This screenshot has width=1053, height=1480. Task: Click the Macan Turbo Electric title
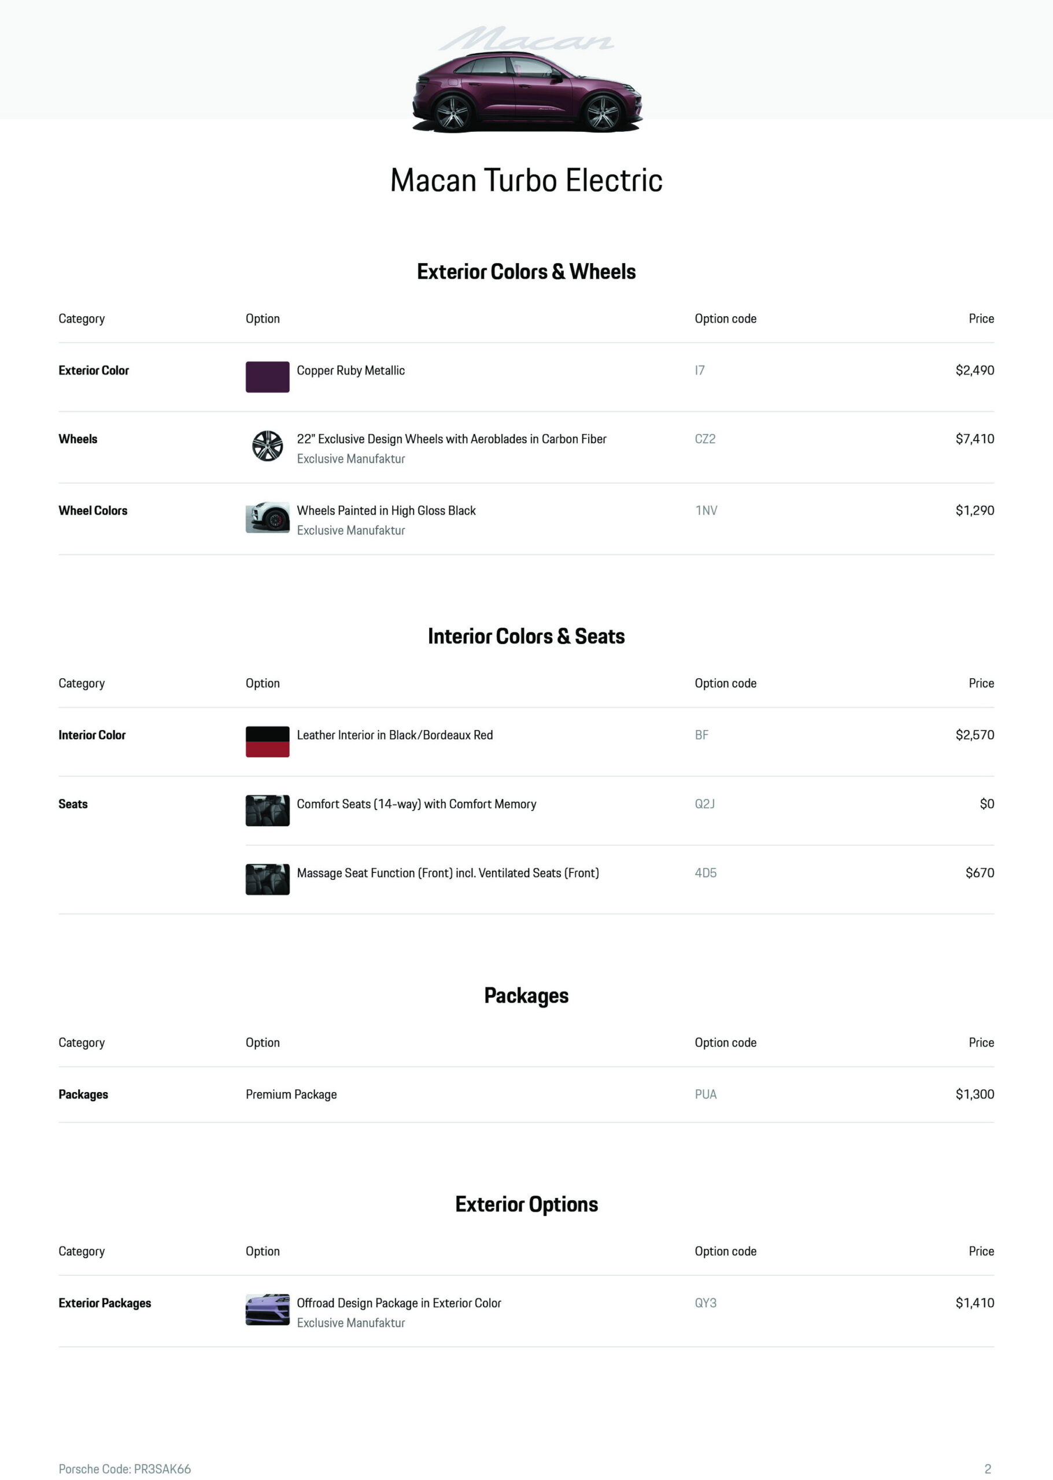tap(526, 180)
